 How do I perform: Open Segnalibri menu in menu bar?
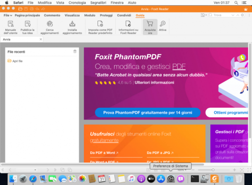[98, 3]
